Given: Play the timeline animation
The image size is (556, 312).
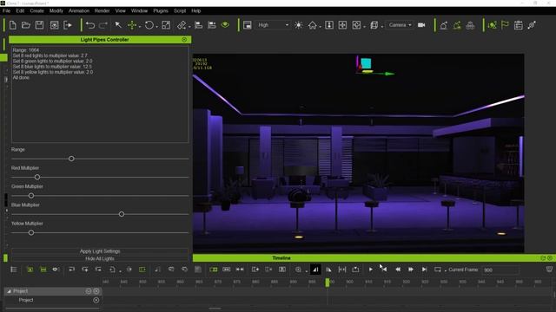Looking at the screenshot, I should point(371,270).
